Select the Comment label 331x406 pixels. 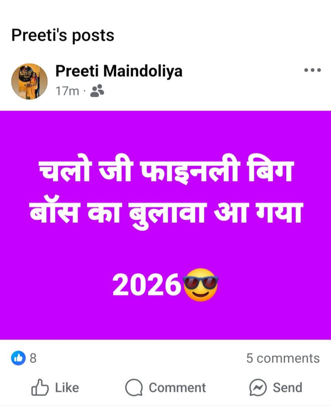tap(177, 388)
